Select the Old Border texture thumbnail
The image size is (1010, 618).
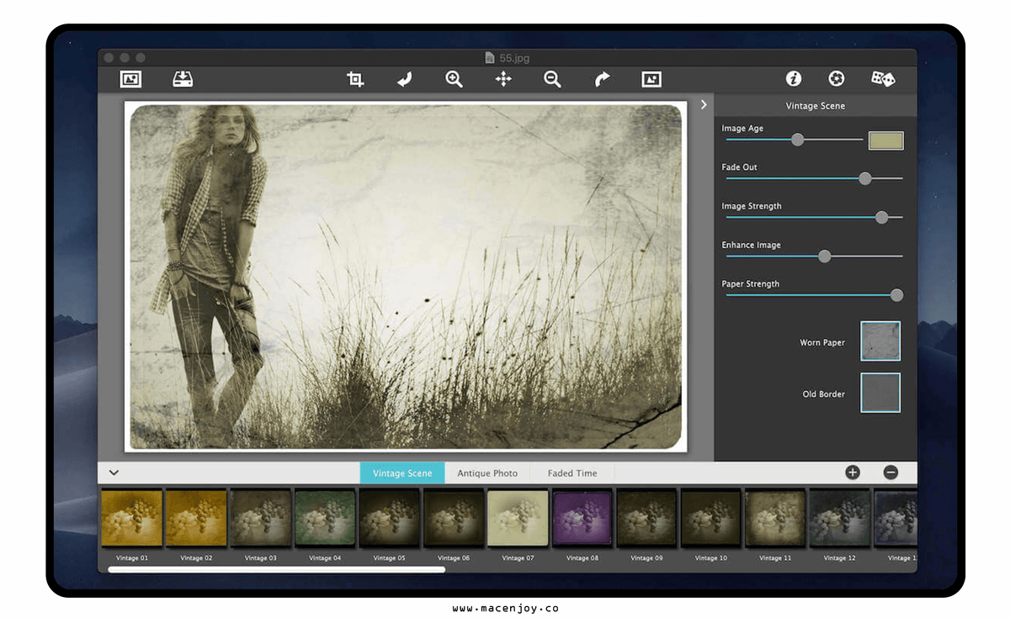coord(880,393)
